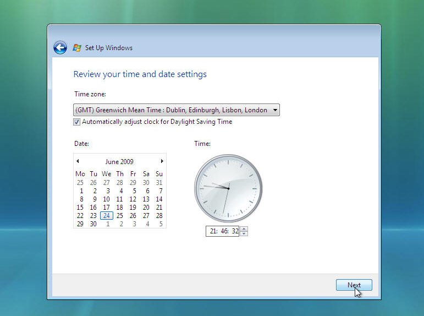
Task: Select June 18 in the calendar
Action: click(119, 208)
